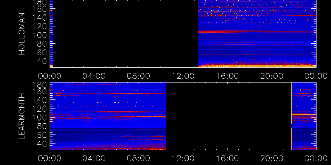The height and width of the screenshot is (165, 331).
Task: Choose the 08:00 time label under Learmonth plot
Action: (139, 158)
